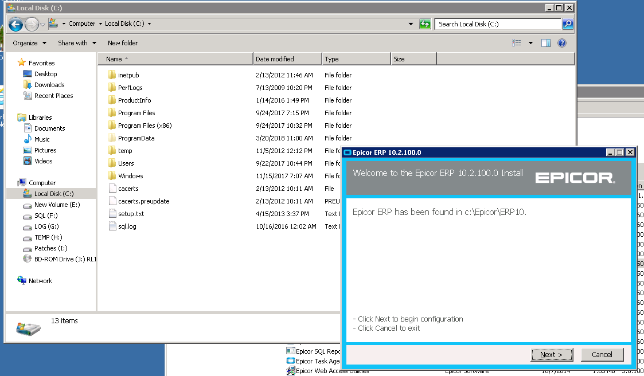Click the Libraries icon in navigation pane
Image resolution: width=644 pixels, height=376 pixels.
(x=21, y=117)
